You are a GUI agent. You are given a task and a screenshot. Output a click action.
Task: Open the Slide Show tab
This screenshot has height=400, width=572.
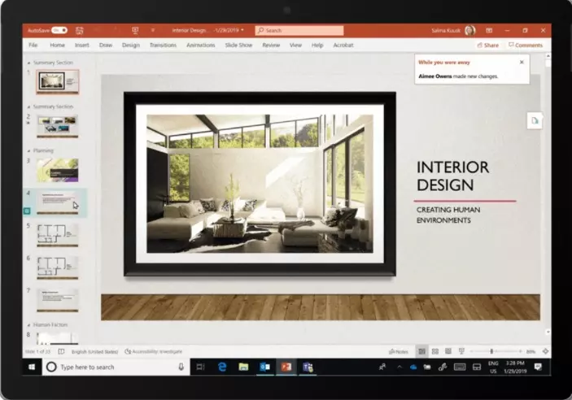(238, 45)
